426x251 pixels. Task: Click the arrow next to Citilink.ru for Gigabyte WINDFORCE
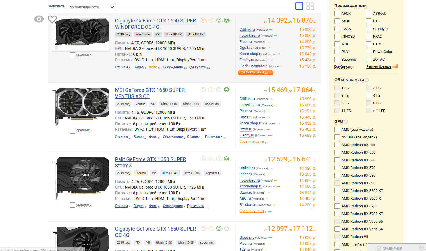tap(271, 29)
